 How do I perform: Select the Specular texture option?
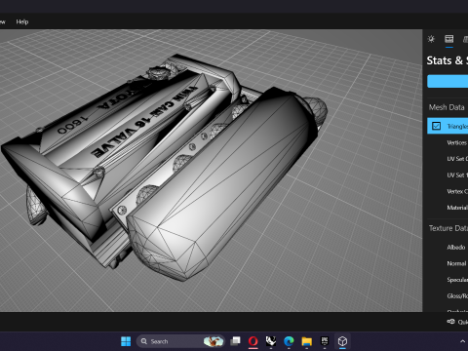pyautogui.click(x=457, y=280)
